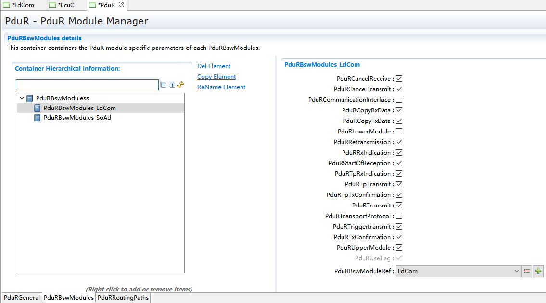Click the Del Element link
546x303 pixels.
[x=214, y=66]
